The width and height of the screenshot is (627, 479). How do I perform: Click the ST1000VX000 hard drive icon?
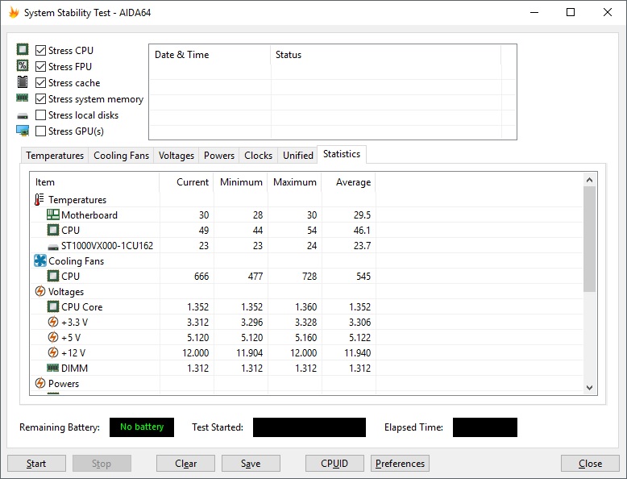[52, 248]
